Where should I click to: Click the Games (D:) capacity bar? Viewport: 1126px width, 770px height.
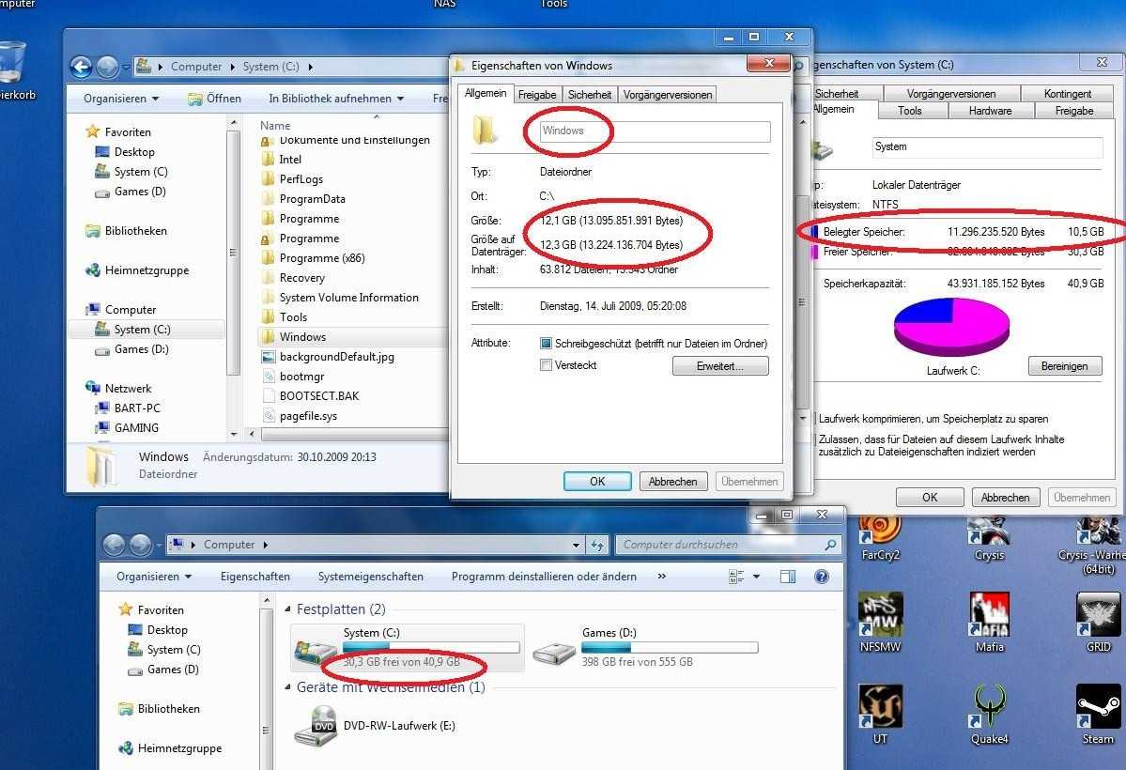coord(670,647)
